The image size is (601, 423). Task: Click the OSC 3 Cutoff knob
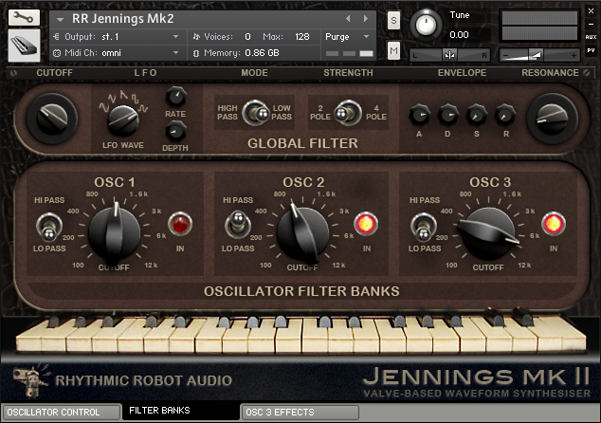pyautogui.click(x=488, y=232)
